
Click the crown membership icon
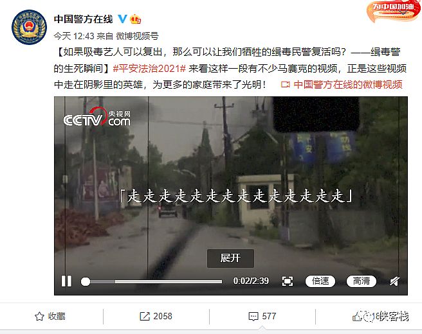pos(135,19)
